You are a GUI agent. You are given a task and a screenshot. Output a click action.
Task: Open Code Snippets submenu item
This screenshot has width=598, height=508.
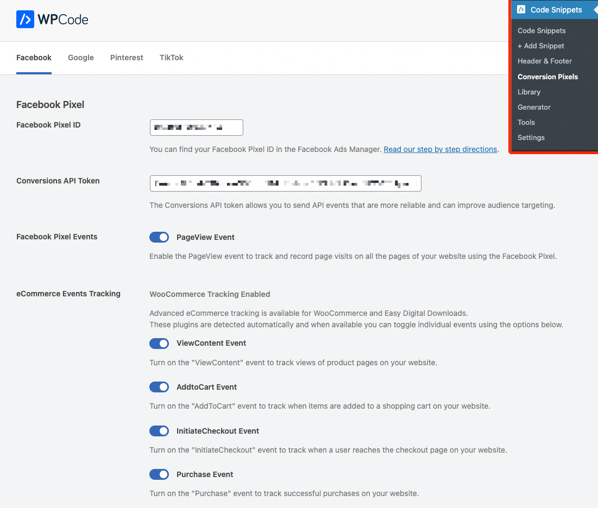[542, 31]
